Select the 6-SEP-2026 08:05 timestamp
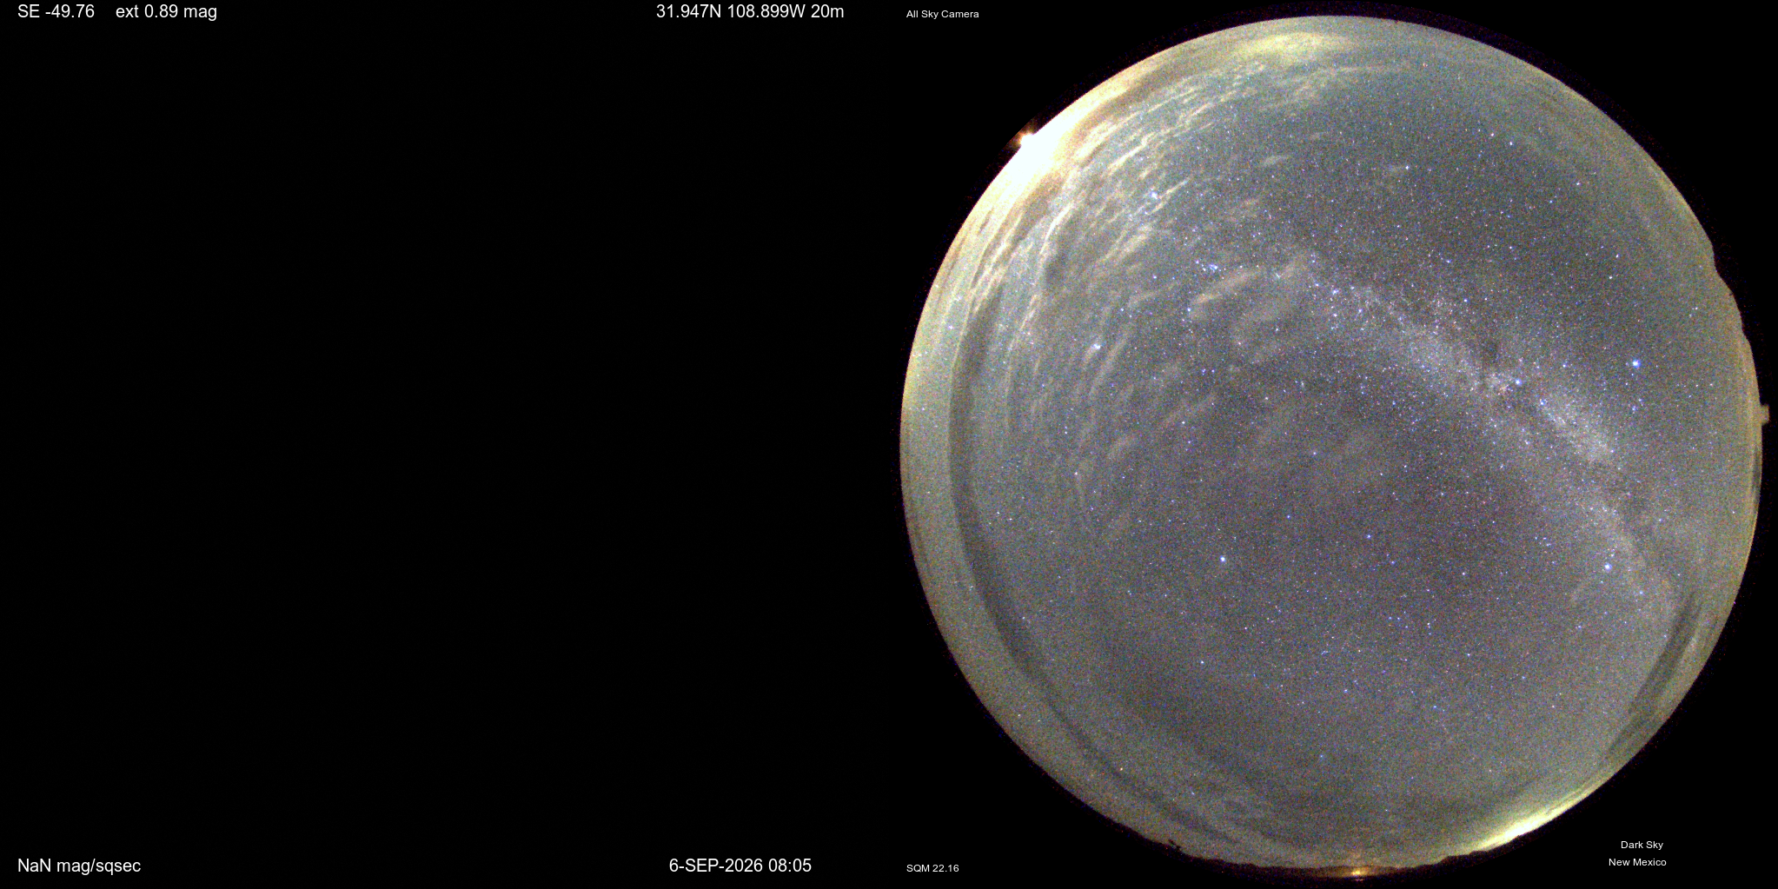The height and width of the screenshot is (889, 1778). (740, 866)
